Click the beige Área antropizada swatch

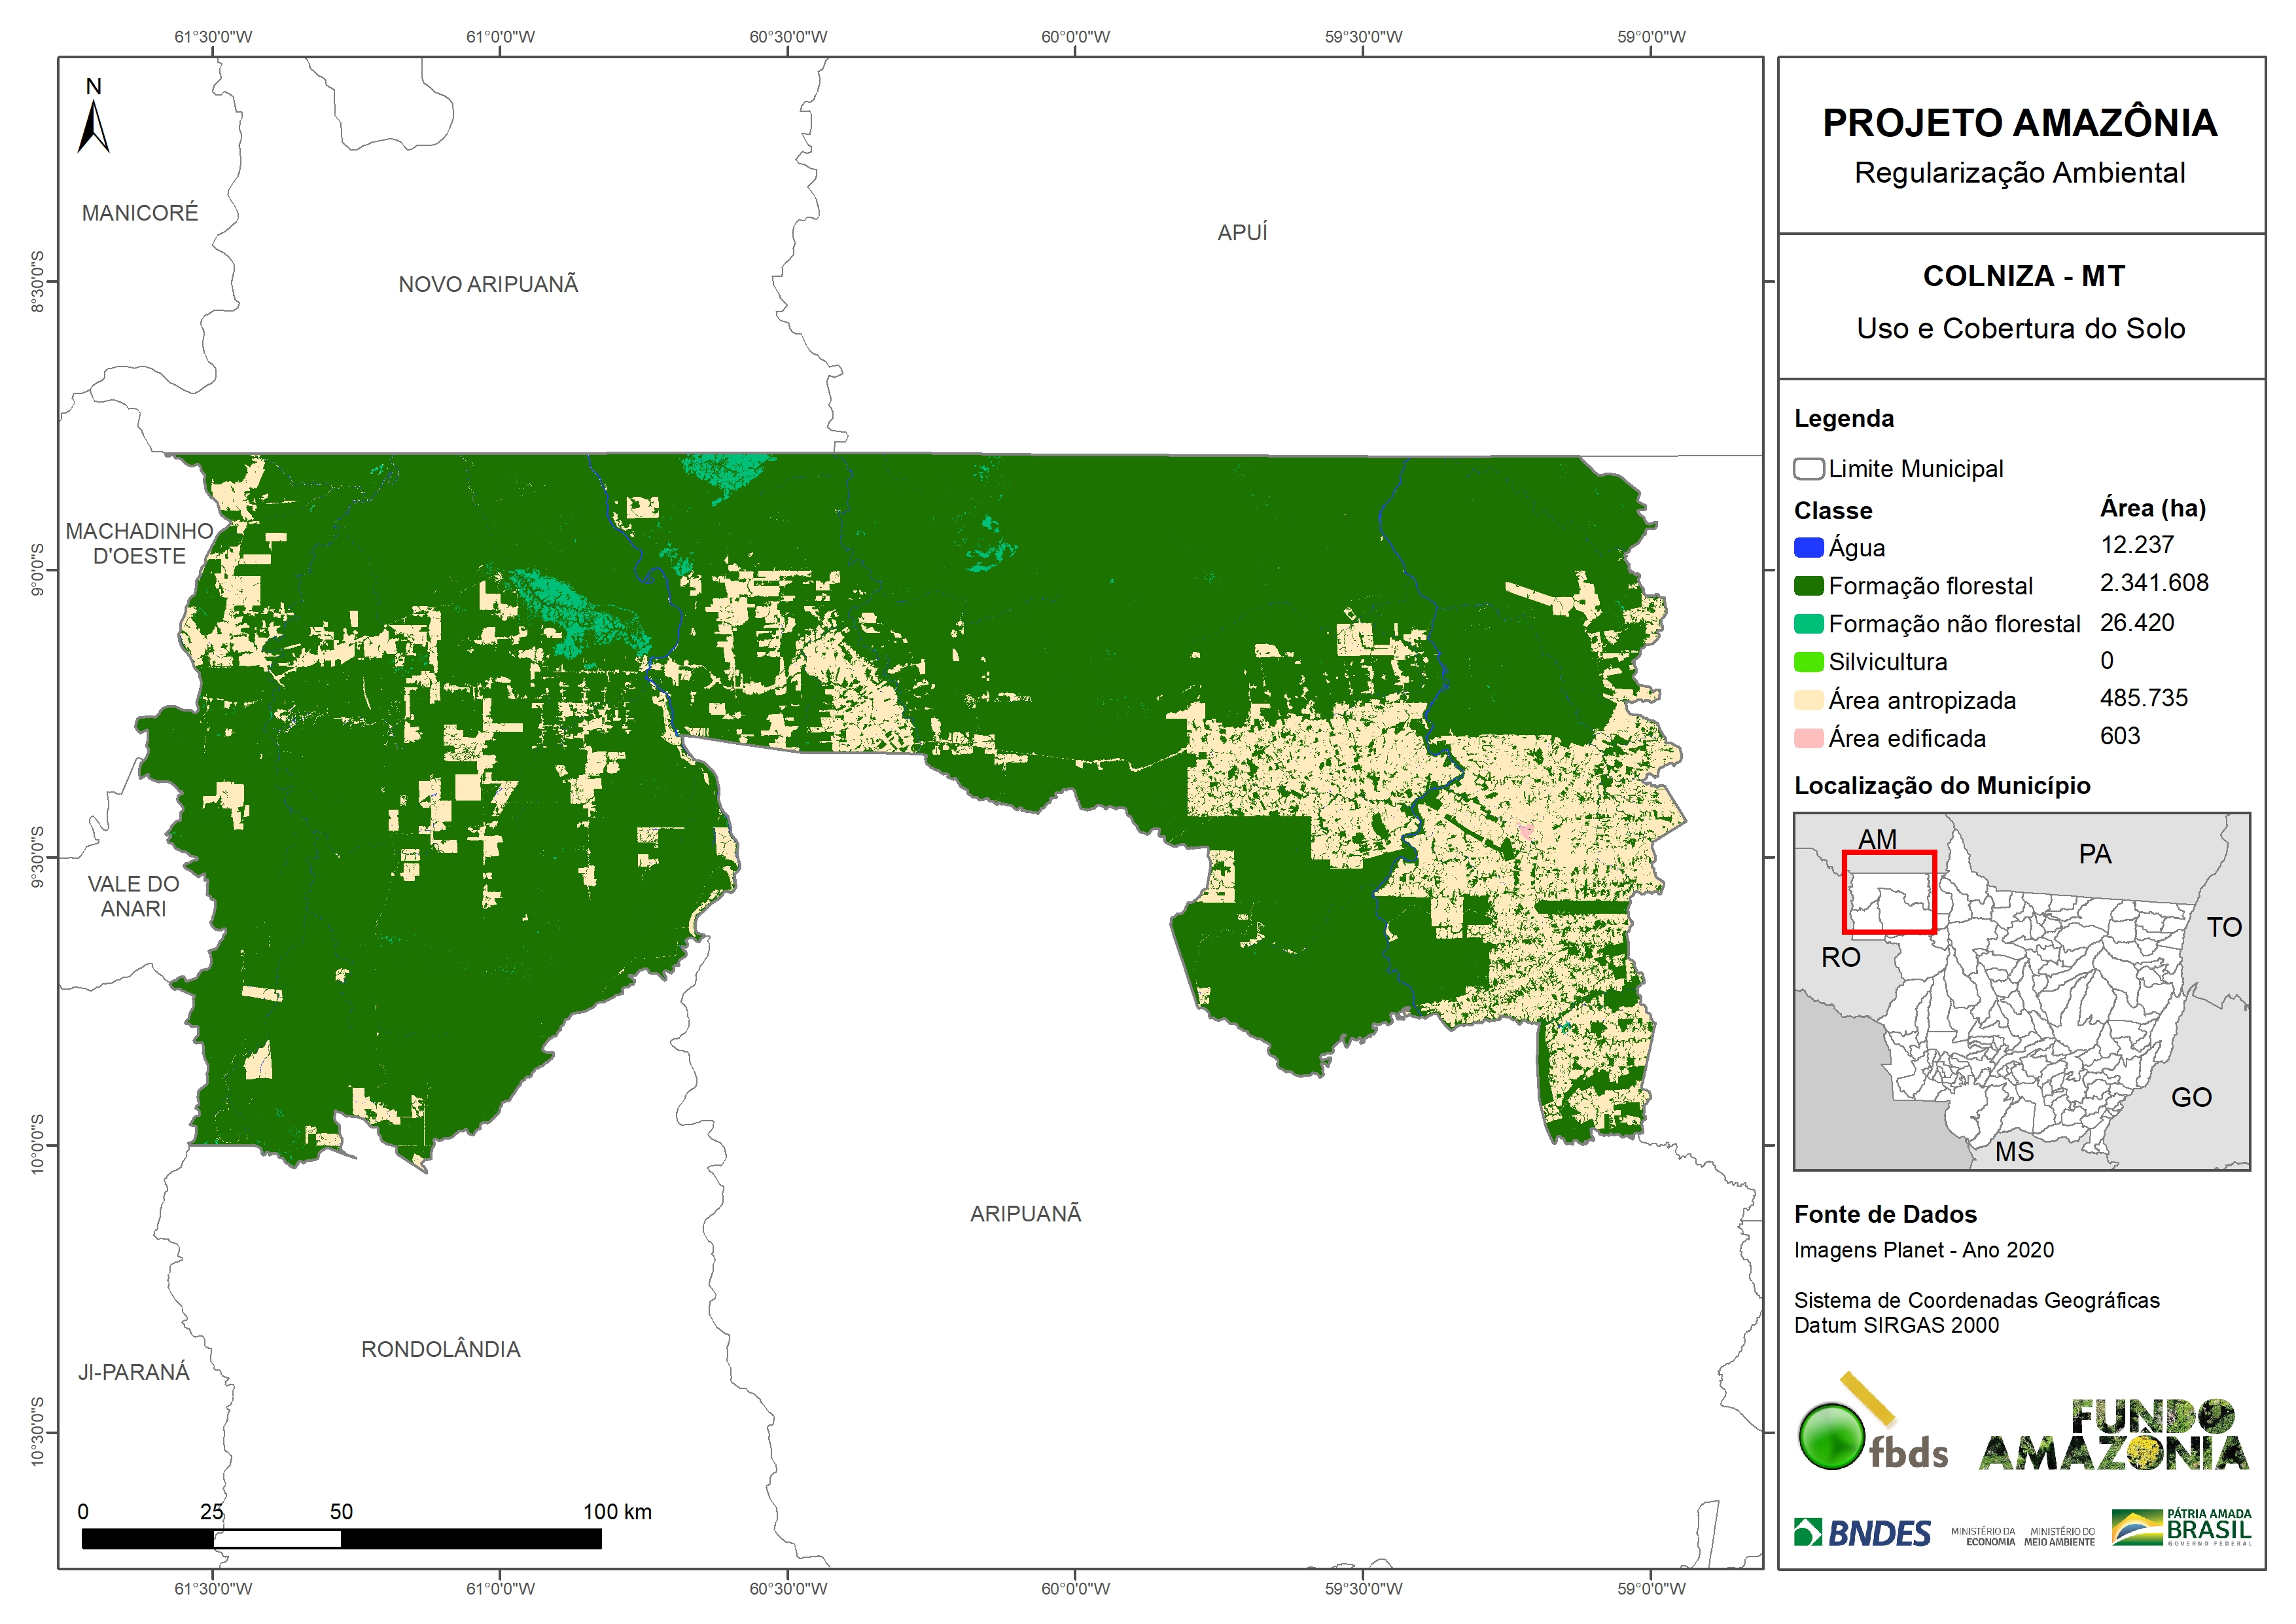[1808, 700]
